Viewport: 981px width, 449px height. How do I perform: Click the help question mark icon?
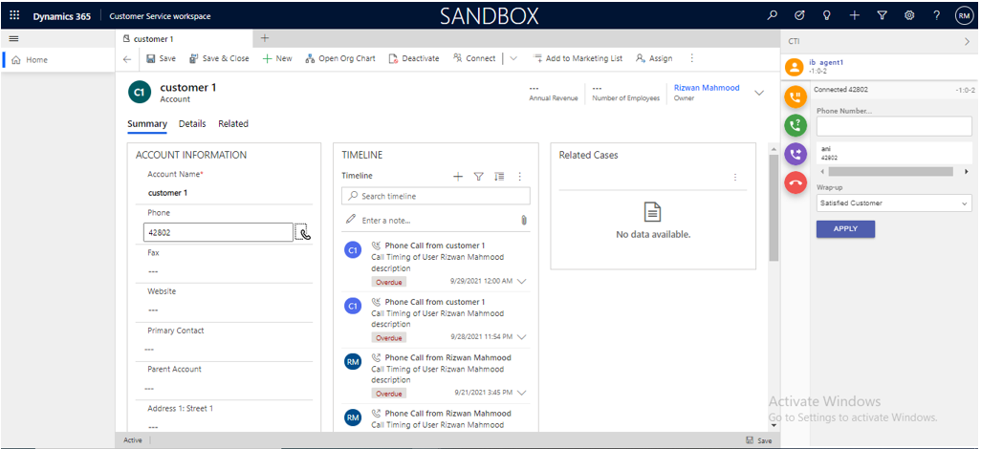(937, 15)
